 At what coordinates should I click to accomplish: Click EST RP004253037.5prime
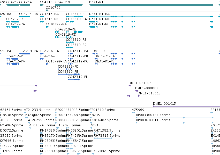(56, 123)
